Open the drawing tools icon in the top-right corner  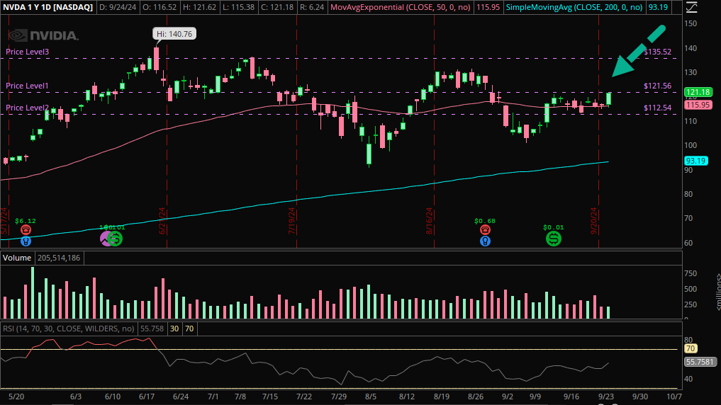click(691, 7)
